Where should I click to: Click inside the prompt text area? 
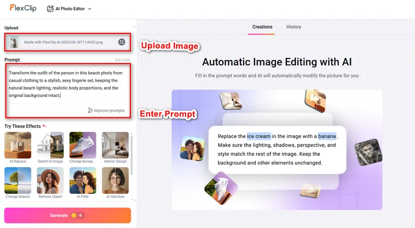[x=68, y=84]
